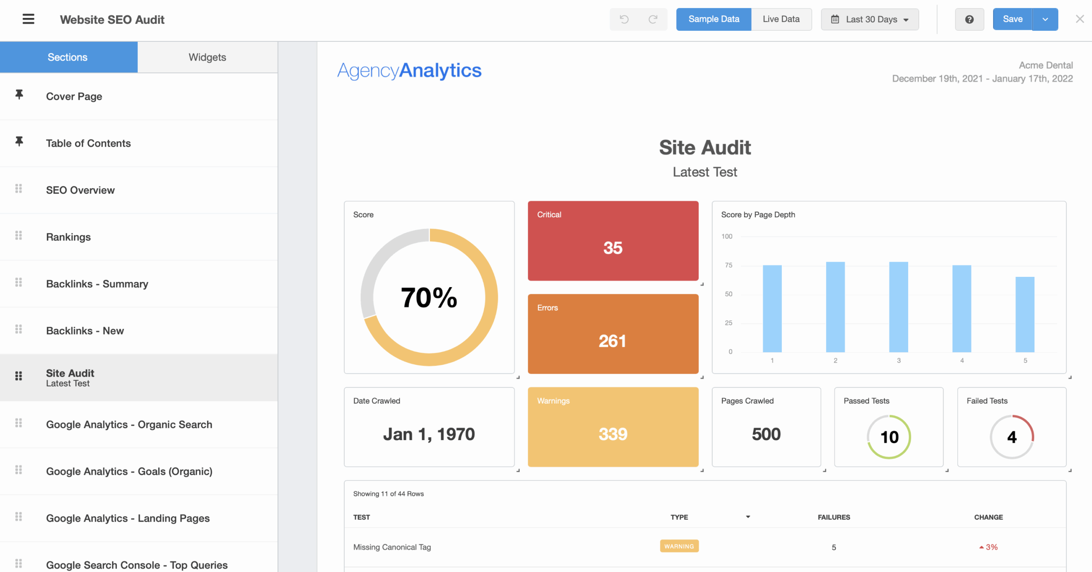Click the Save button

point(1012,19)
